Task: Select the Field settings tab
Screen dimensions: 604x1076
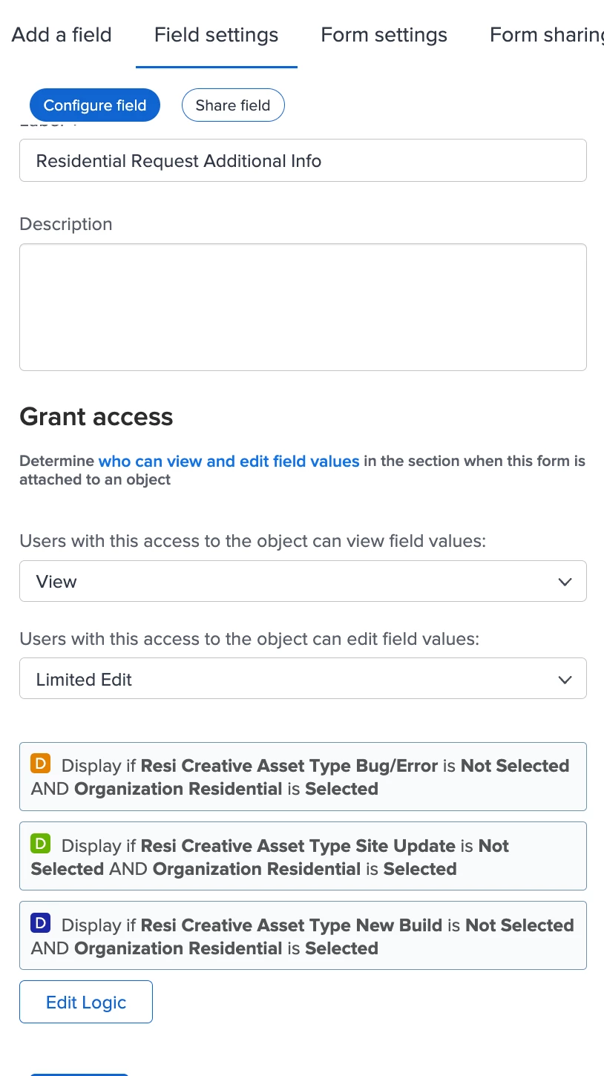Action: tap(216, 35)
